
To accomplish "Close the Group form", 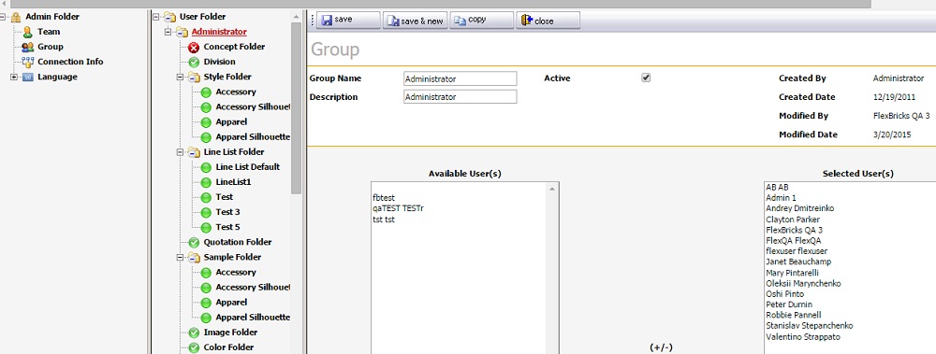I will point(548,21).
